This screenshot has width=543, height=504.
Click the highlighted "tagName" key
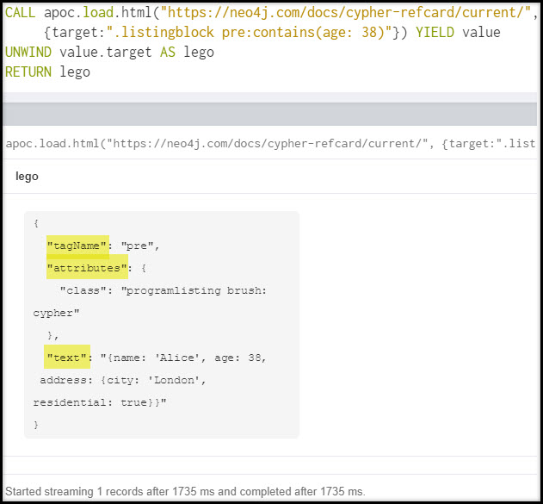[x=77, y=246]
